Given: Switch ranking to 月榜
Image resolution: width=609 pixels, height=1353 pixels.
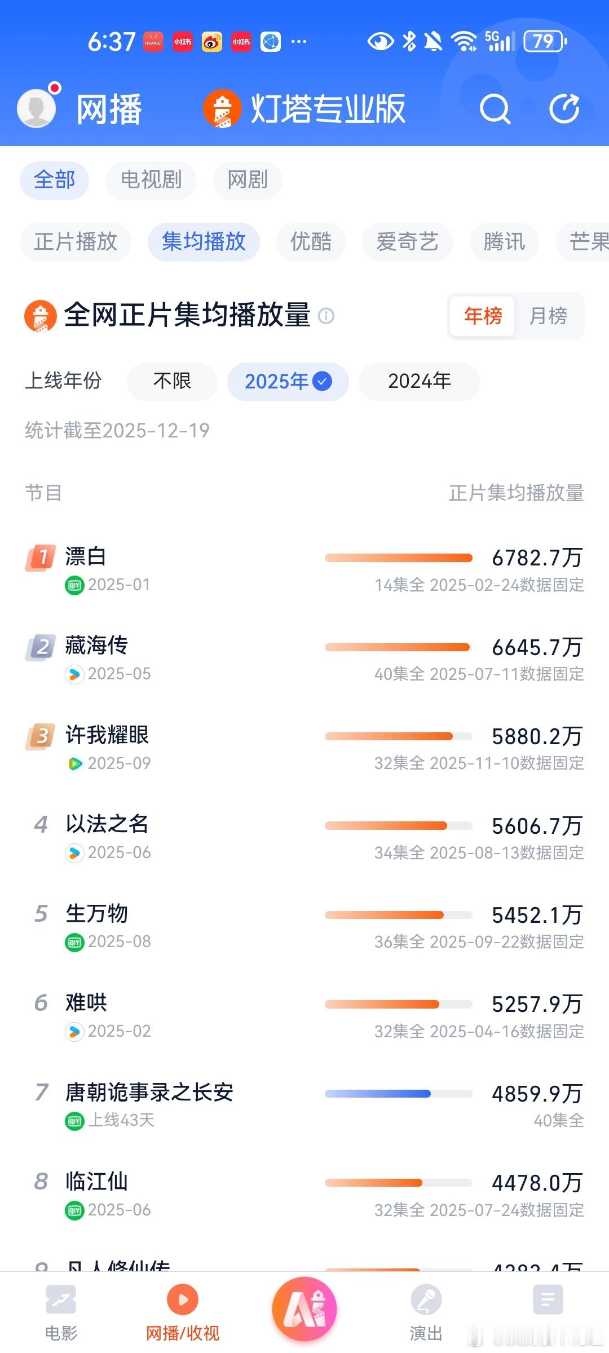Looking at the screenshot, I should pyautogui.click(x=548, y=316).
